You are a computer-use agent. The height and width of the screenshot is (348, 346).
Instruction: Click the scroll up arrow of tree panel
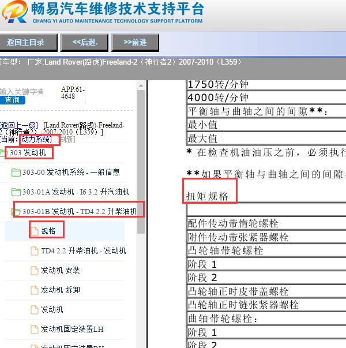tap(141, 85)
